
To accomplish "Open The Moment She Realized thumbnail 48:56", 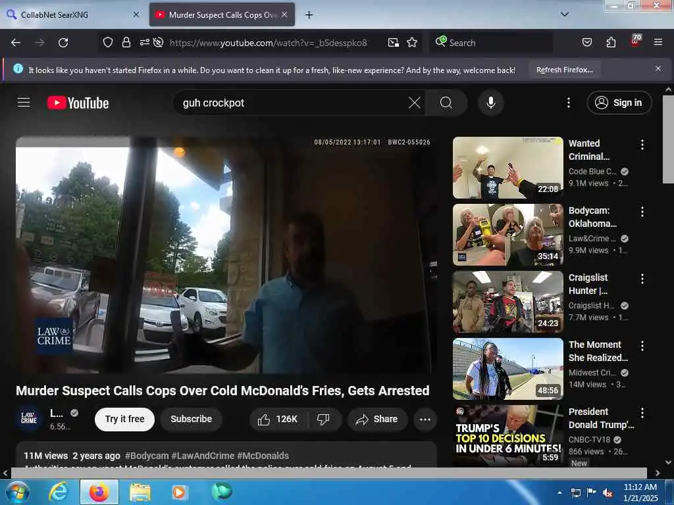I will [507, 368].
